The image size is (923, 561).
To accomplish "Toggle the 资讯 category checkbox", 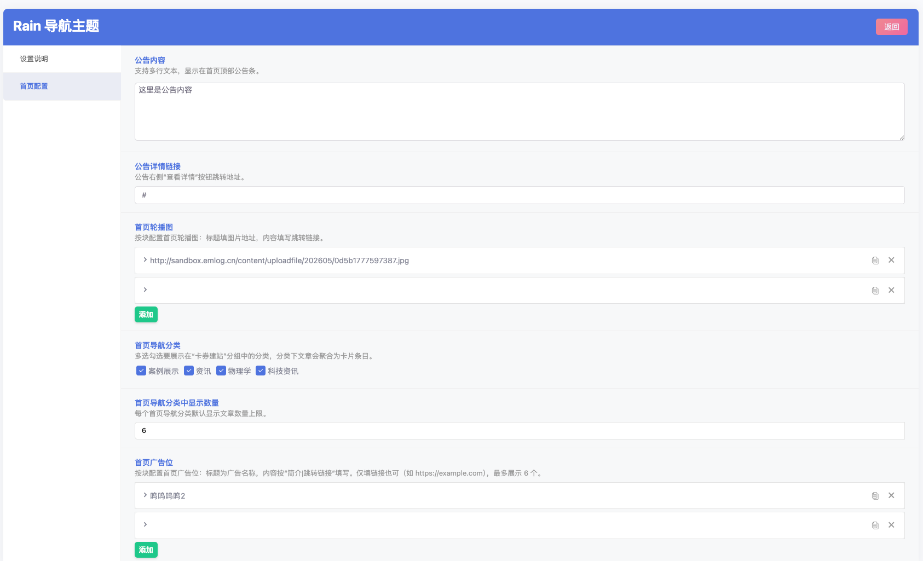I will [189, 371].
